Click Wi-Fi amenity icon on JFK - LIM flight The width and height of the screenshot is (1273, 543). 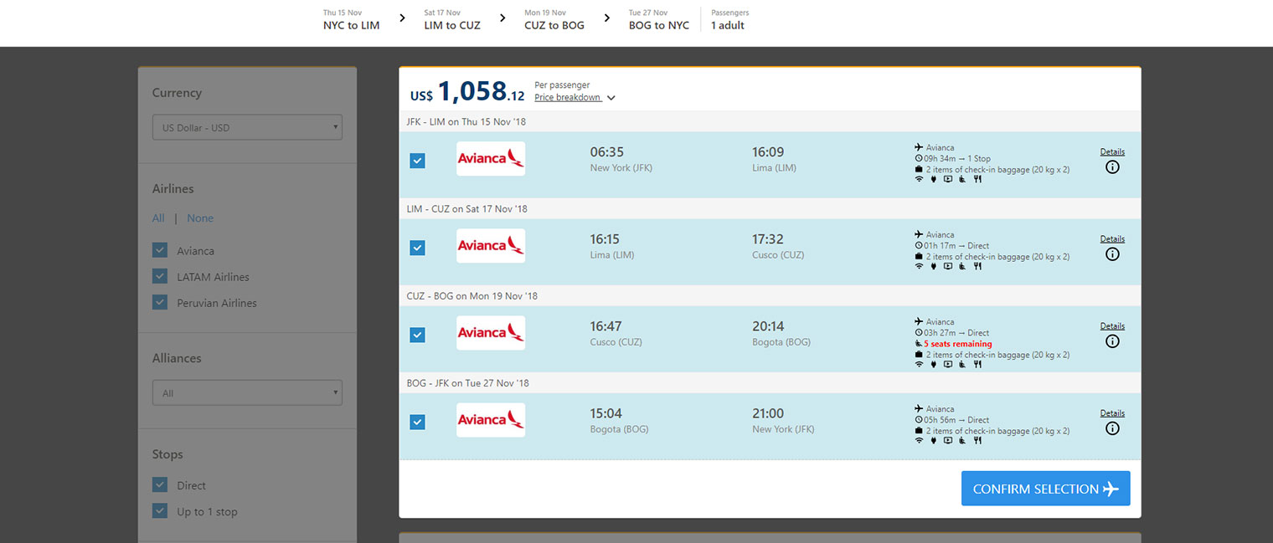pos(919,179)
